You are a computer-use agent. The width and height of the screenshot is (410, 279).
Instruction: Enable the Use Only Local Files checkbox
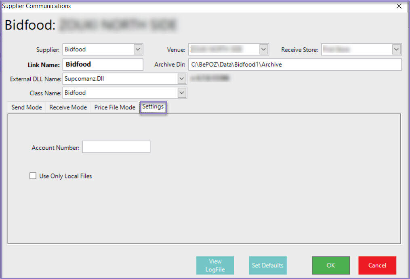click(33, 176)
